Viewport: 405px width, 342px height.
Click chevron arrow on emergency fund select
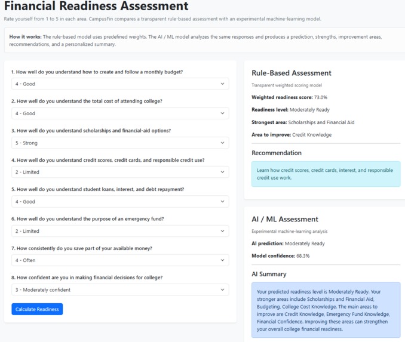[x=222, y=231]
